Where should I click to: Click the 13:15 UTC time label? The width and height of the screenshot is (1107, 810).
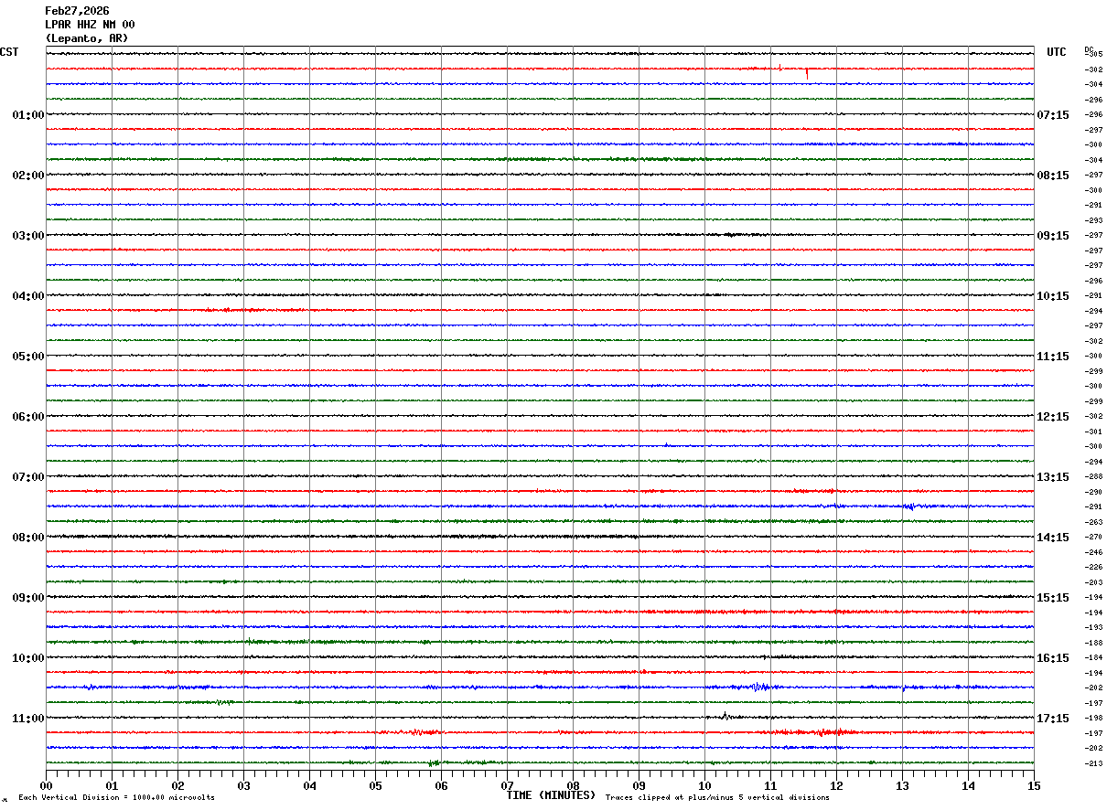click(1053, 477)
